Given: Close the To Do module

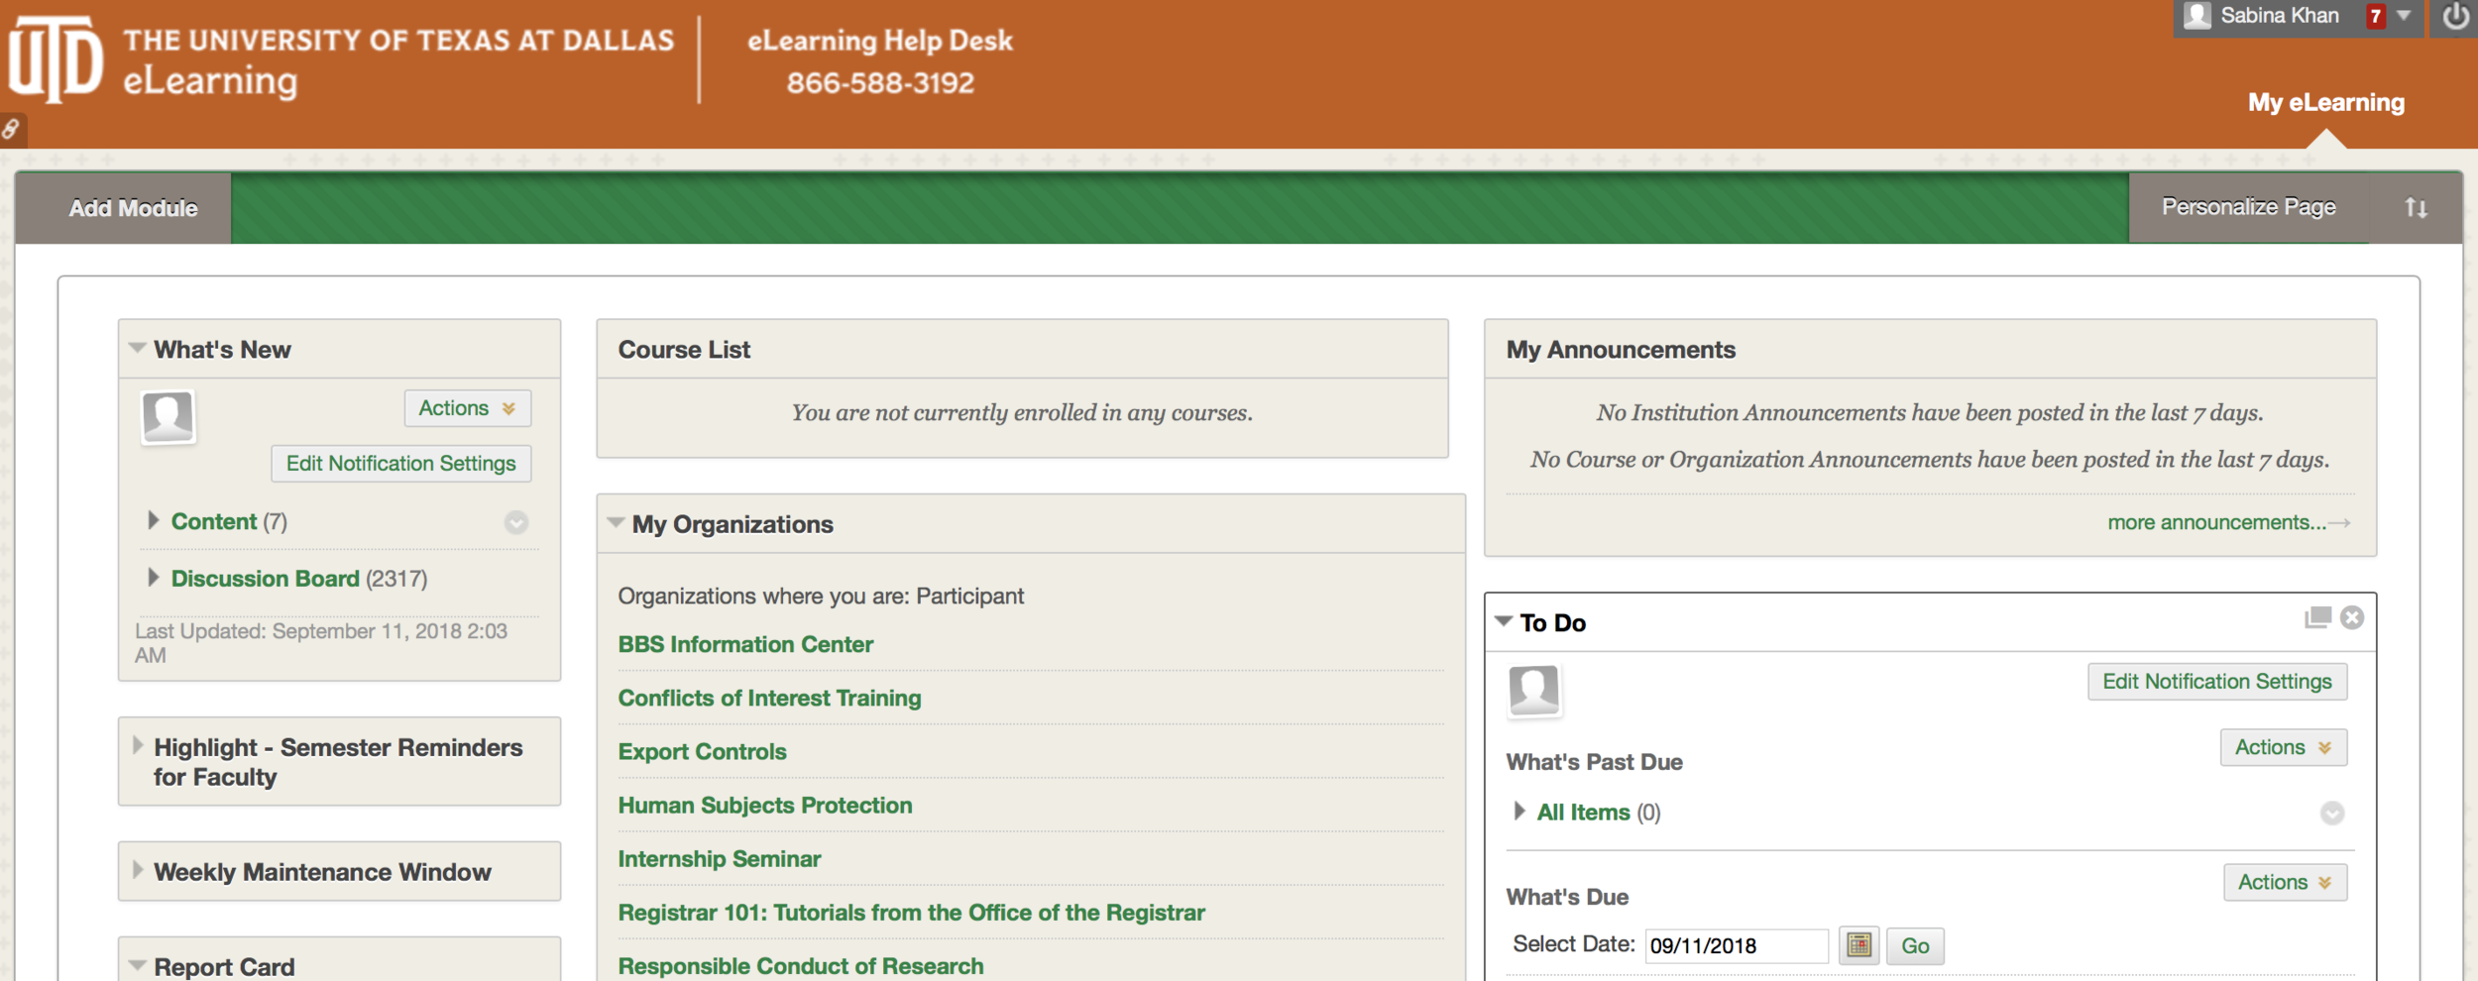Looking at the screenshot, I should pyautogui.click(x=2352, y=618).
